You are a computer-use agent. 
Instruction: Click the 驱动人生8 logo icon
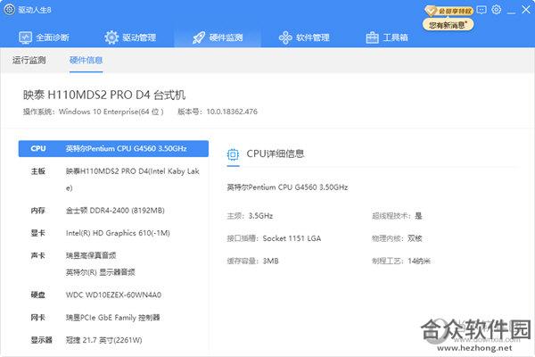(x=10, y=9)
